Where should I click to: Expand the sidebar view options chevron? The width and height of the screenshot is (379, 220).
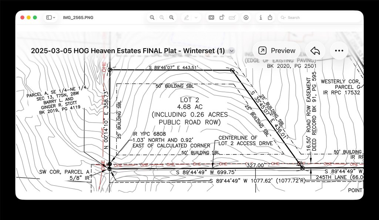54,17
